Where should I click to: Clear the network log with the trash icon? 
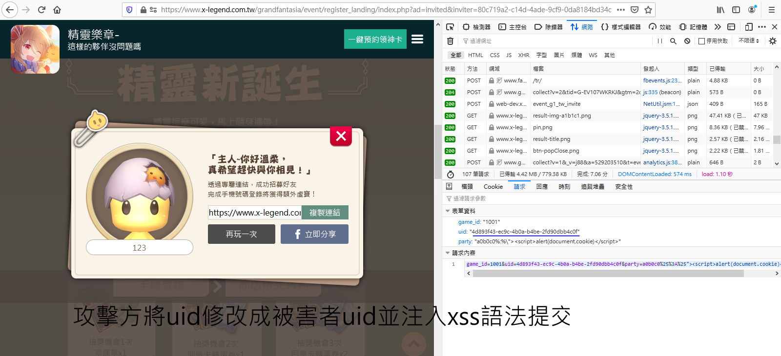point(451,41)
